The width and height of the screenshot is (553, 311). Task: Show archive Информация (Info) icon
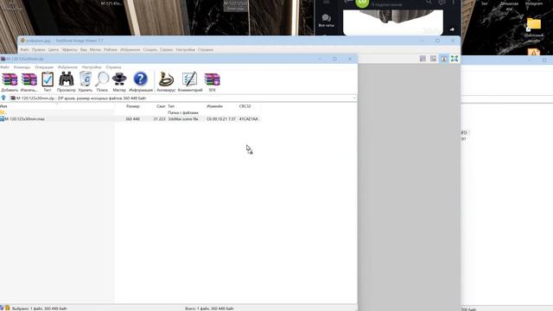pyautogui.click(x=141, y=82)
